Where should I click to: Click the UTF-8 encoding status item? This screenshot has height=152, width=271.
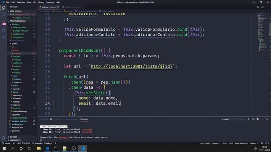pyautogui.click(x=224, y=144)
